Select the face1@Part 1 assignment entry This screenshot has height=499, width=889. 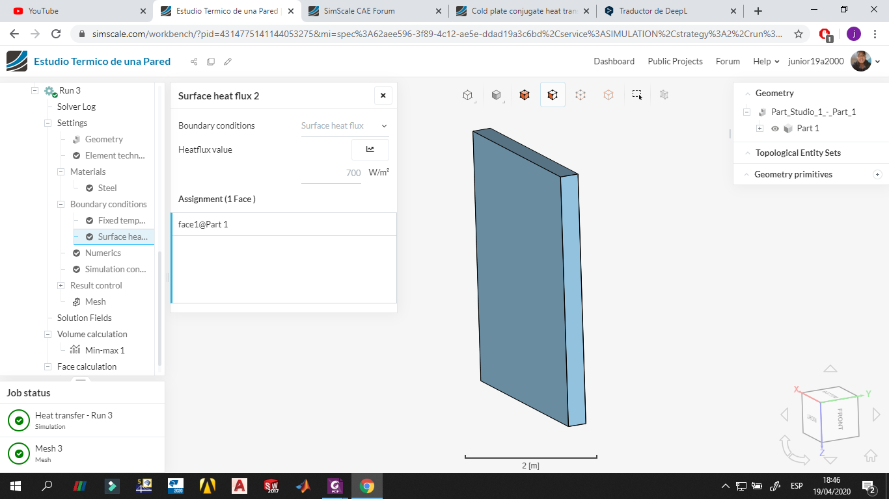tap(284, 224)
